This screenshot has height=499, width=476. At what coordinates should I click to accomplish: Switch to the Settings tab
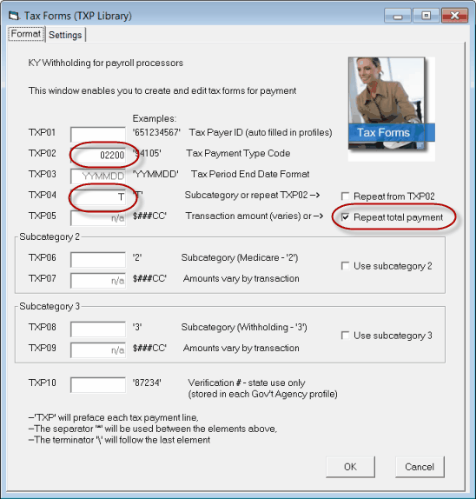(65, 35)
